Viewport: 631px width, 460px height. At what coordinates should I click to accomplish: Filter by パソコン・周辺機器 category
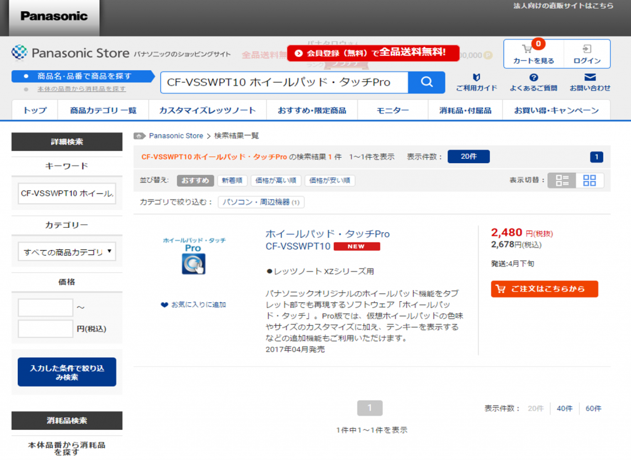[261, 202]
